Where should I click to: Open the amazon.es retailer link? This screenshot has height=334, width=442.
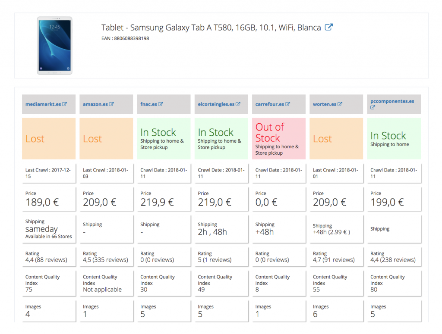[95, 104]
